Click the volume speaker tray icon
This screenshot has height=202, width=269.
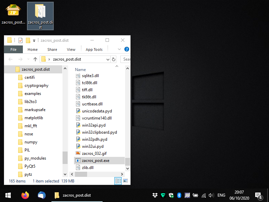pyautogui.click(x=211, y=195)
